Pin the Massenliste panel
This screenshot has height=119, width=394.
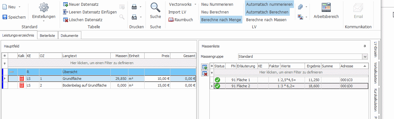365,47
